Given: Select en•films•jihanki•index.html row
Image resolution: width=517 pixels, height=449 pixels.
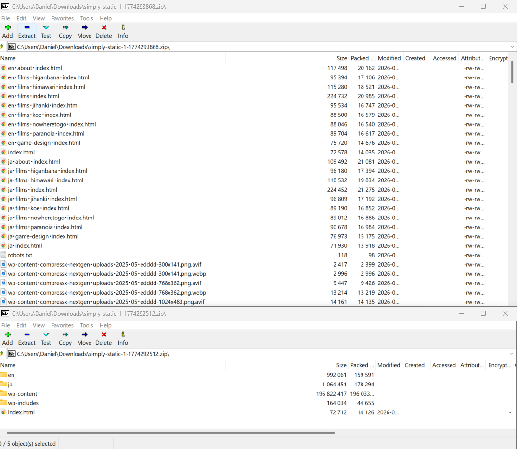Looking at the screenshot, I should [x=254, y=105].
